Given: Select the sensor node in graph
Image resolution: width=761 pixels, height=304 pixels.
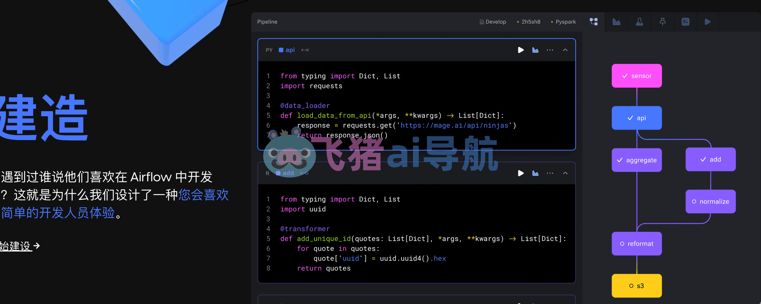Looking at the screenshot, I should point(637,76).
